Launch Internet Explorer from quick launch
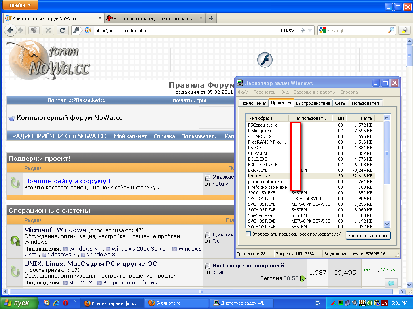The width and height of the screenshot is (413, 309). pos(56,303)
